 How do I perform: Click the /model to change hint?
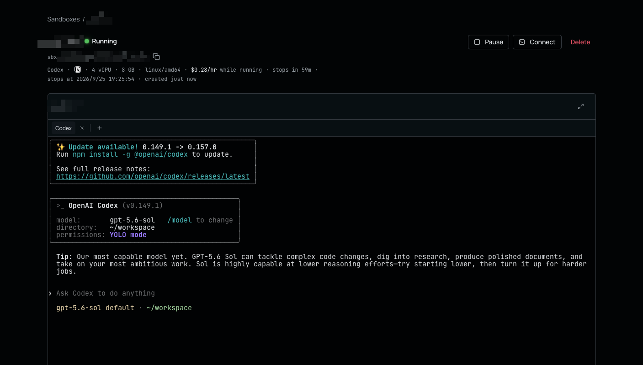click(x=200, y=220)
